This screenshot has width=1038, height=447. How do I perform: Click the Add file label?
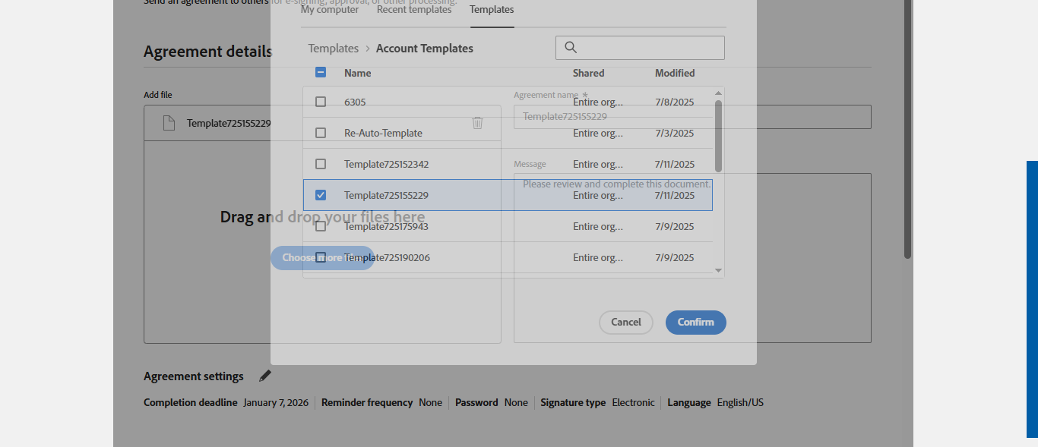tap(158, 95)
